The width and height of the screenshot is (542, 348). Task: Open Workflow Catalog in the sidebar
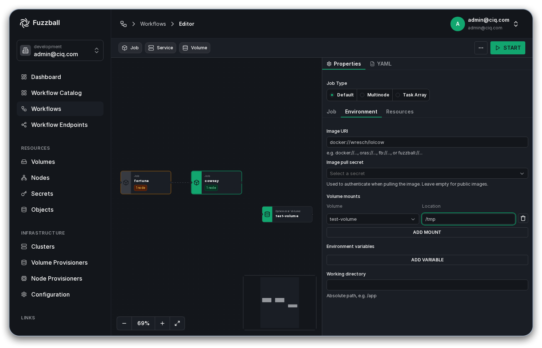pos(60,93)
